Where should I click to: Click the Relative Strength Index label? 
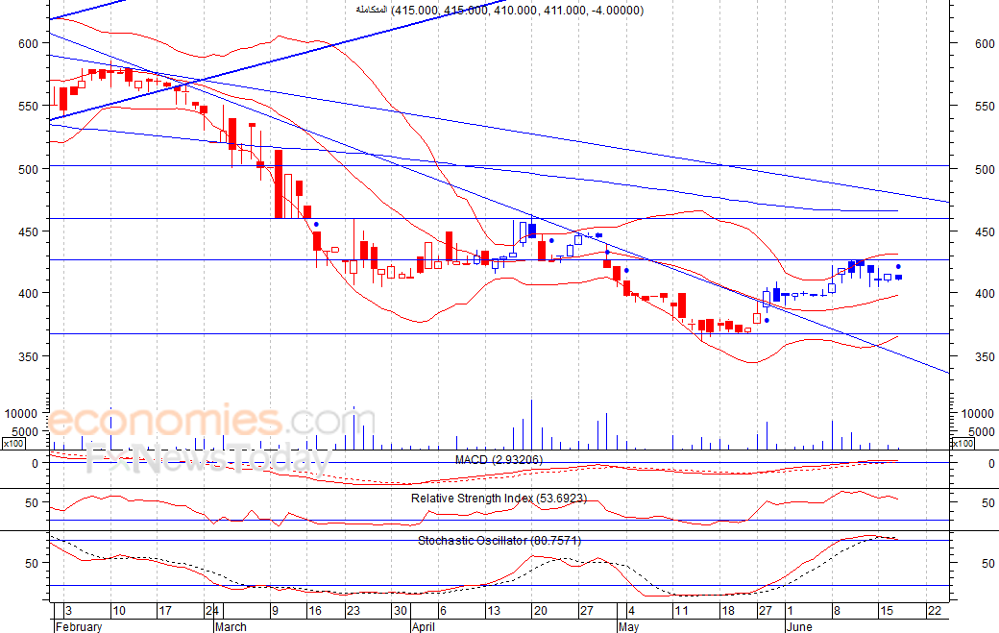[x=499, y=499]
